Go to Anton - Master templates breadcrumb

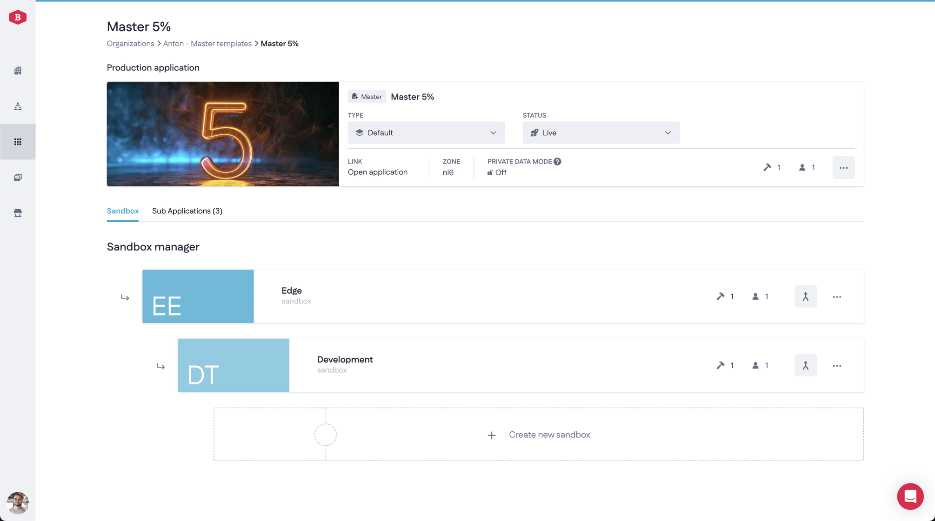click(x=207, y=43)
